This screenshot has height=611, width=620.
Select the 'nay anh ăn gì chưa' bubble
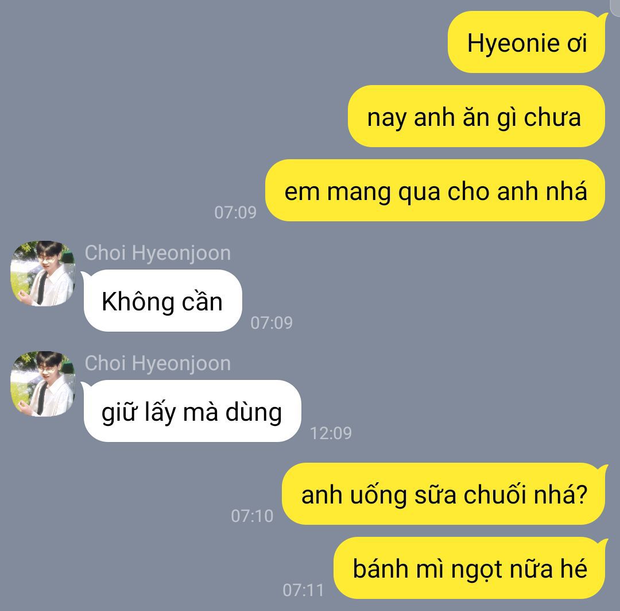point(476,117)
